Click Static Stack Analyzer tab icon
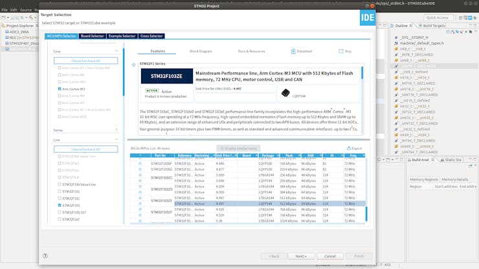This screenshot has width=479, height=269. coord(441,160)
